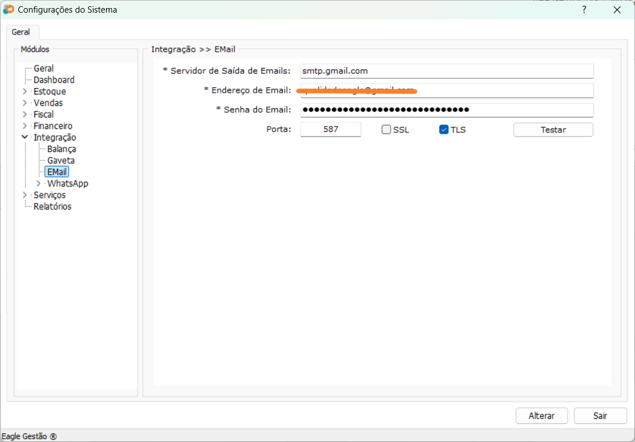This screenshot has width=635, height=442.
Task: Select the Estoque module
Action: point(50,92)
